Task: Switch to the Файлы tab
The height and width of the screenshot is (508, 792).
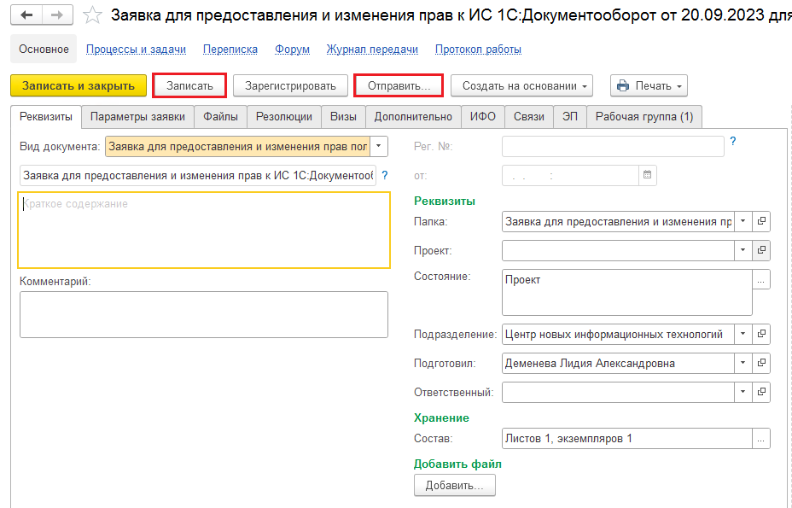Action: click(220, 117)
